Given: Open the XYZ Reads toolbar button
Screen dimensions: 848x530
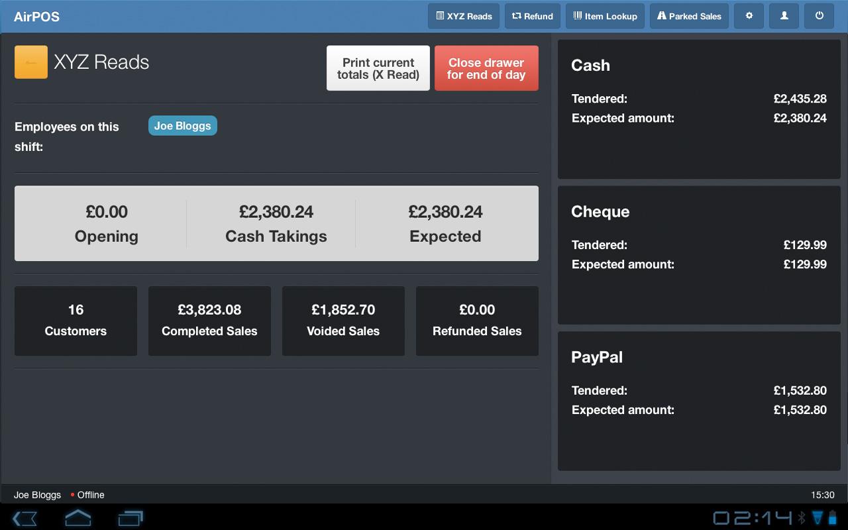Looking at the screenshot, I should pyautogui.click(x=464, y=16).
